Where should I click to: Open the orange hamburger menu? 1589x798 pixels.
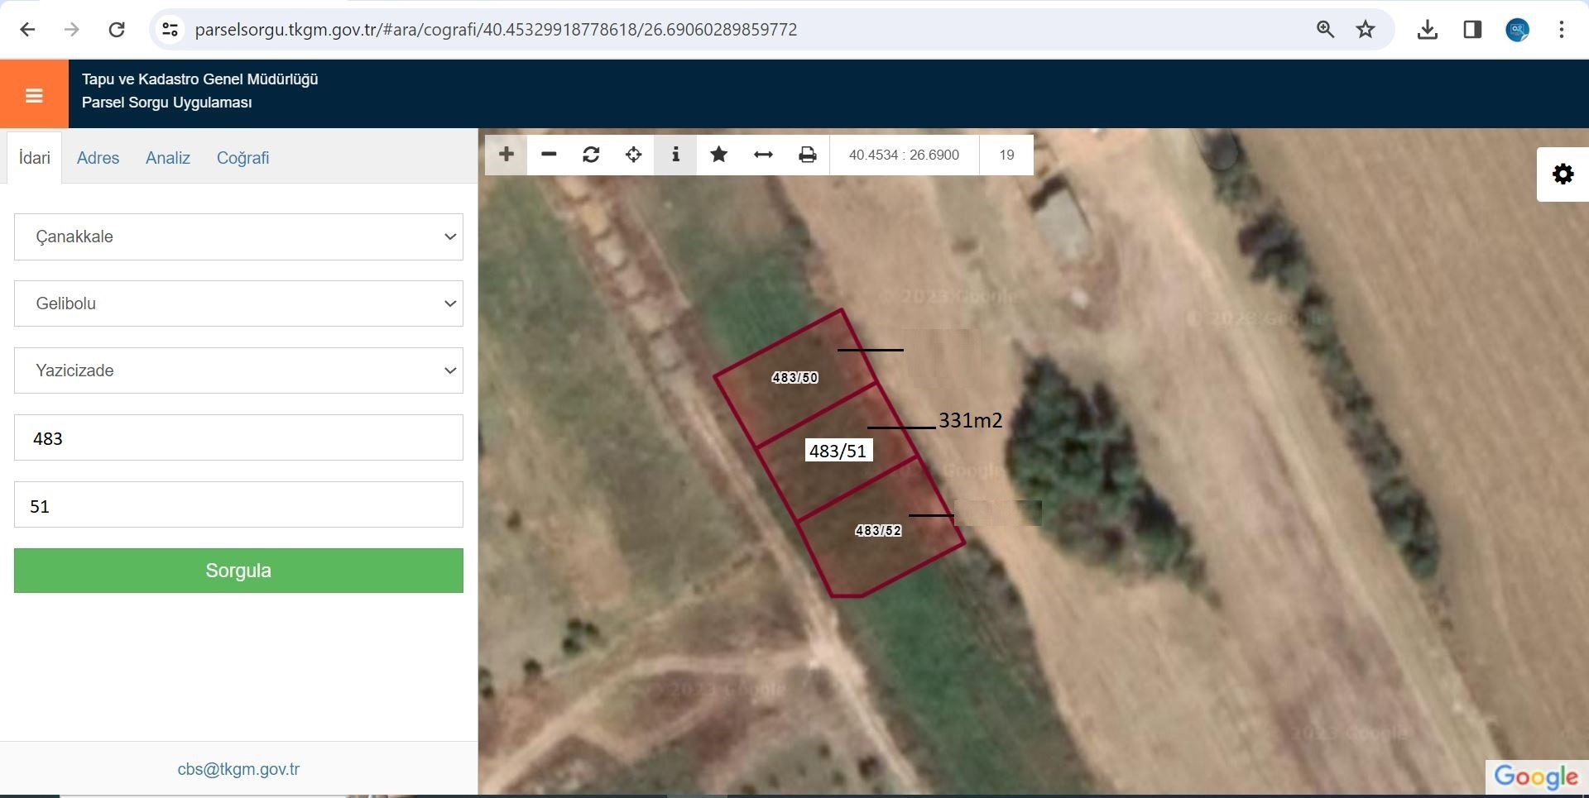(x=34, y=95)
